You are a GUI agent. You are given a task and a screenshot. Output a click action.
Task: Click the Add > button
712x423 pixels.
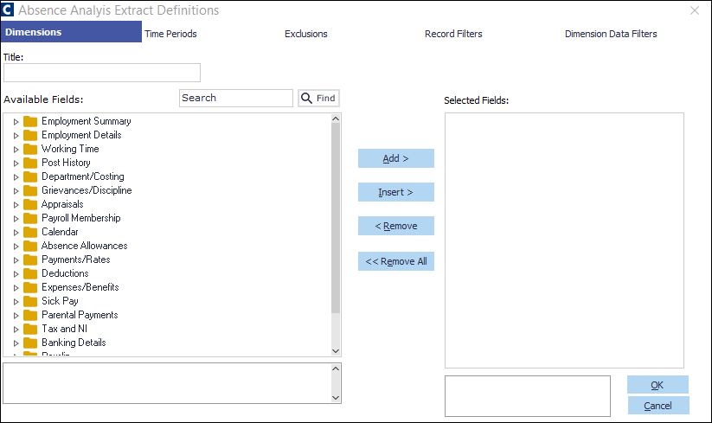click(396, 158)
